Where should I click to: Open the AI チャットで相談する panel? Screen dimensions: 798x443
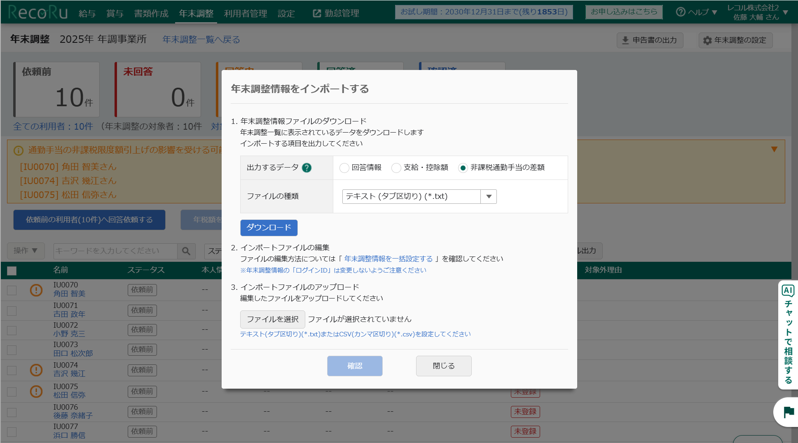point(788,333)
